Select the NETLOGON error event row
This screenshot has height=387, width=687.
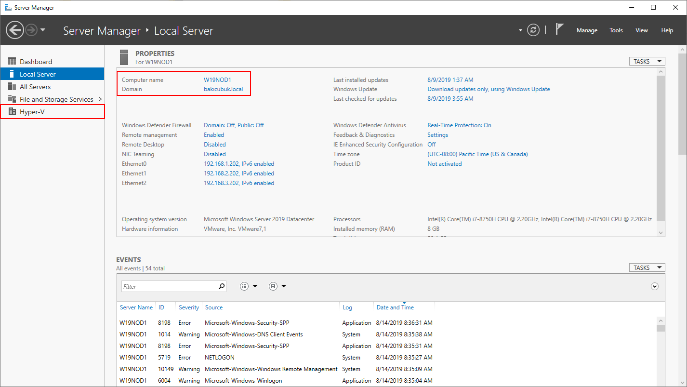tap(386, 358)
